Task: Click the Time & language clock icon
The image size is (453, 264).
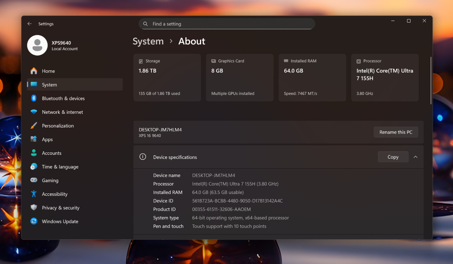Action: click(34, 166)
